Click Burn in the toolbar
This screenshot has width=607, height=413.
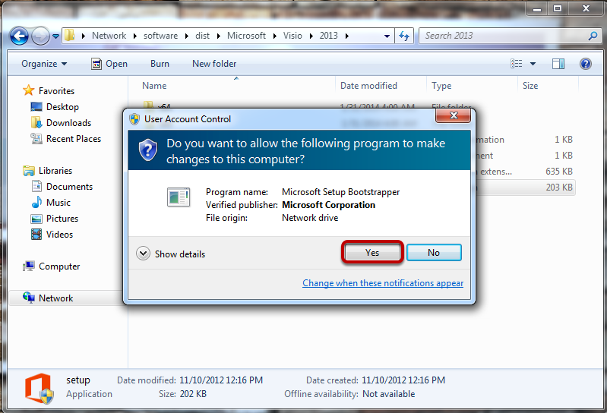coord(160,64)
